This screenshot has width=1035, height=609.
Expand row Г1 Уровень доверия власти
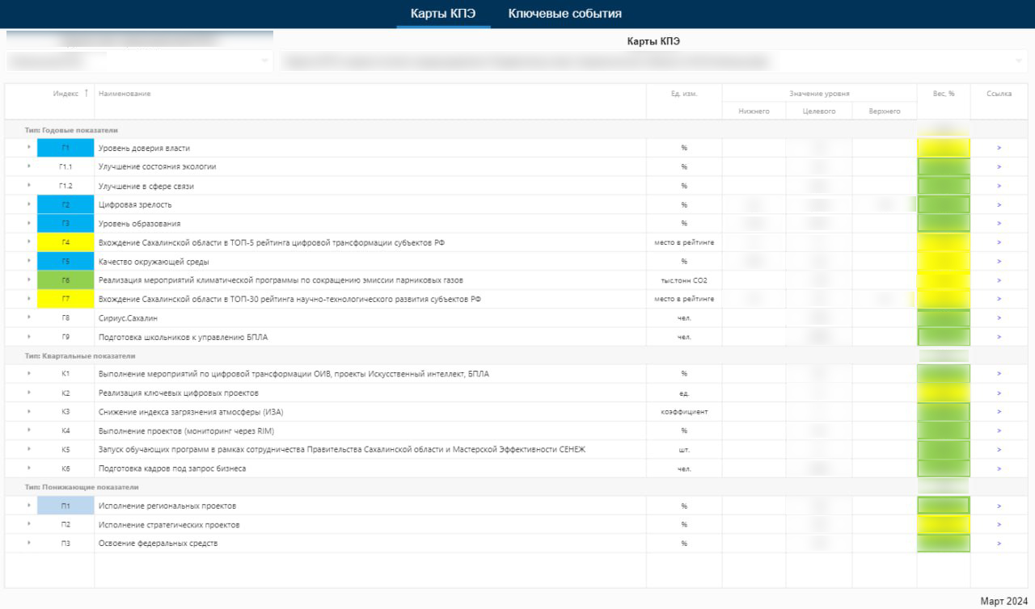pyautogui.click(x=28, y=148)
